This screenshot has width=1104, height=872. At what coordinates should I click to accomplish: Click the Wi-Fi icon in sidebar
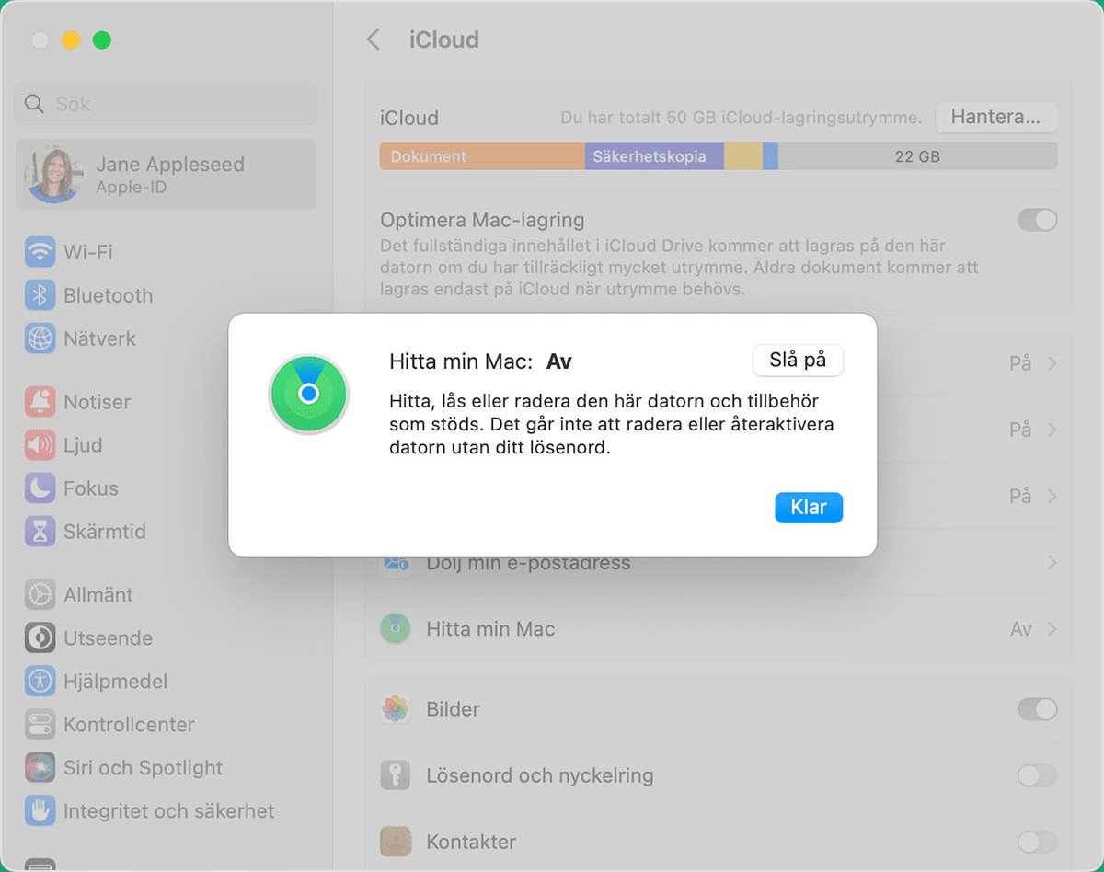[x=40, y=252]
